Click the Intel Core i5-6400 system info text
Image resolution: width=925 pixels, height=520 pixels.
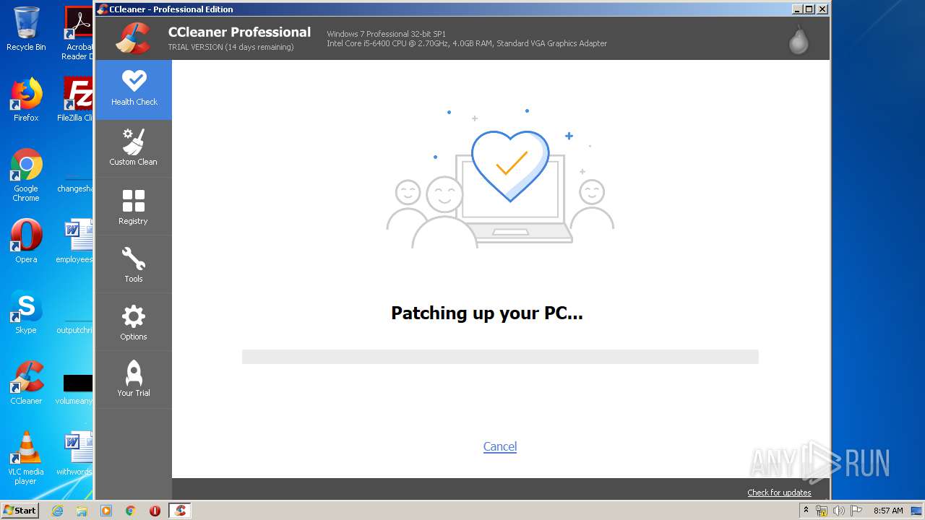coord(467,43)
